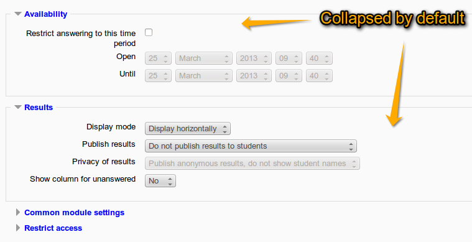This screenshot has width=472, height=242.
Task: Enable Restrict answering to this time period
Action: tap(149, 32)
